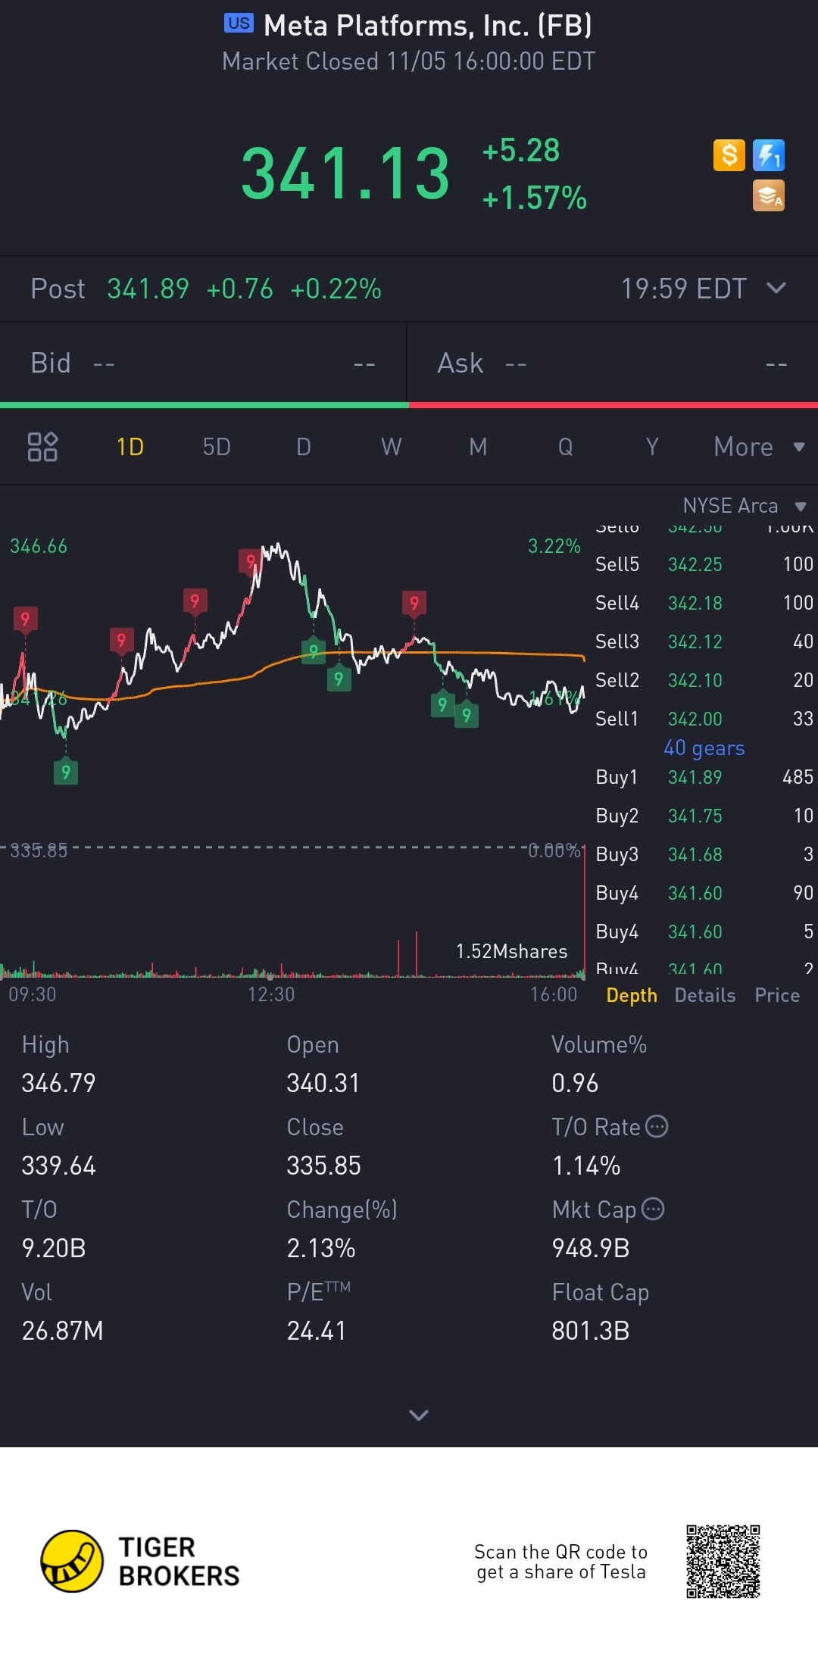Tap the Buy4 row with quantity 90
This screenshot has width=818, height=1676.
pyautogui.click(x=704, y=893)
